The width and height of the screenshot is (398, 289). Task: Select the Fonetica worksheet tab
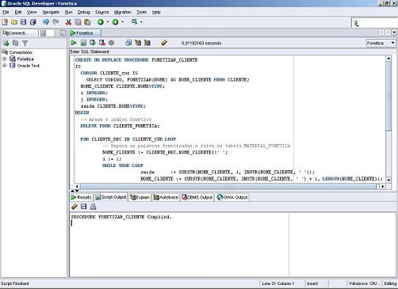point(85,33)
